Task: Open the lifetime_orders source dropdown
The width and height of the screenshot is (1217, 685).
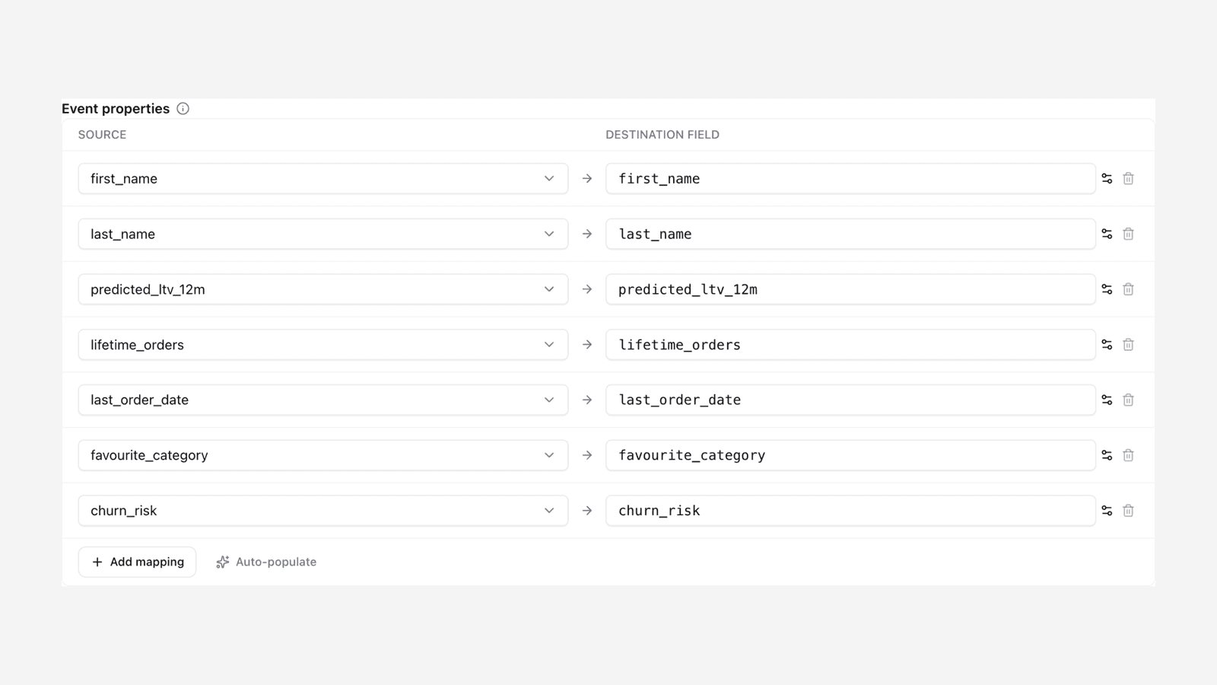Action: tap(323, 345)
